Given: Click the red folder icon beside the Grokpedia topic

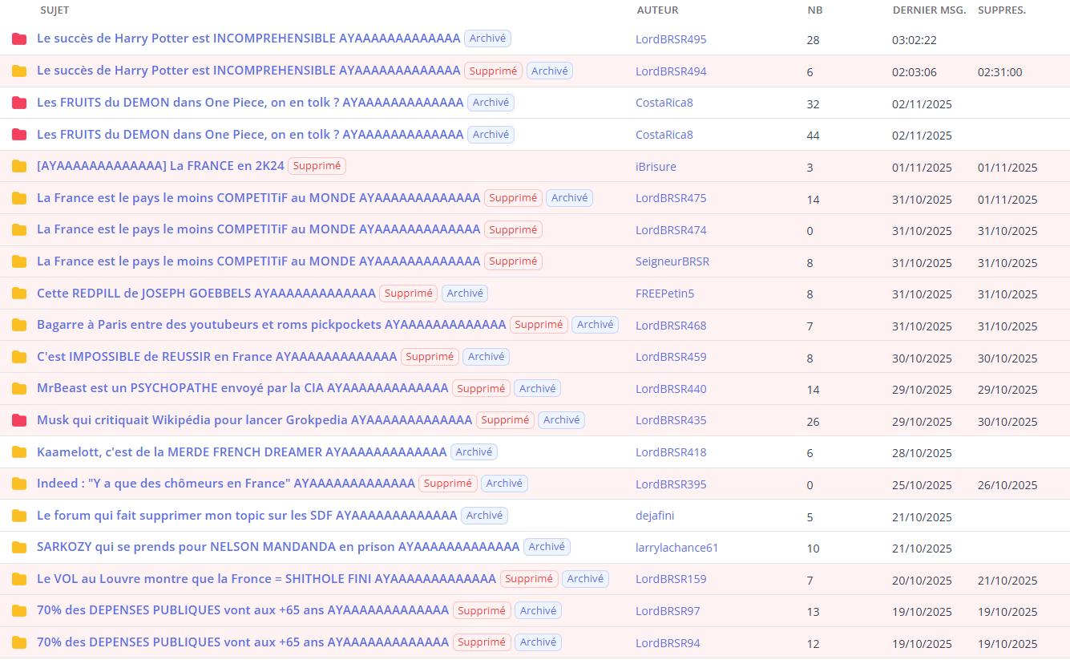Looking at the screenshot, I should point(19,420).
